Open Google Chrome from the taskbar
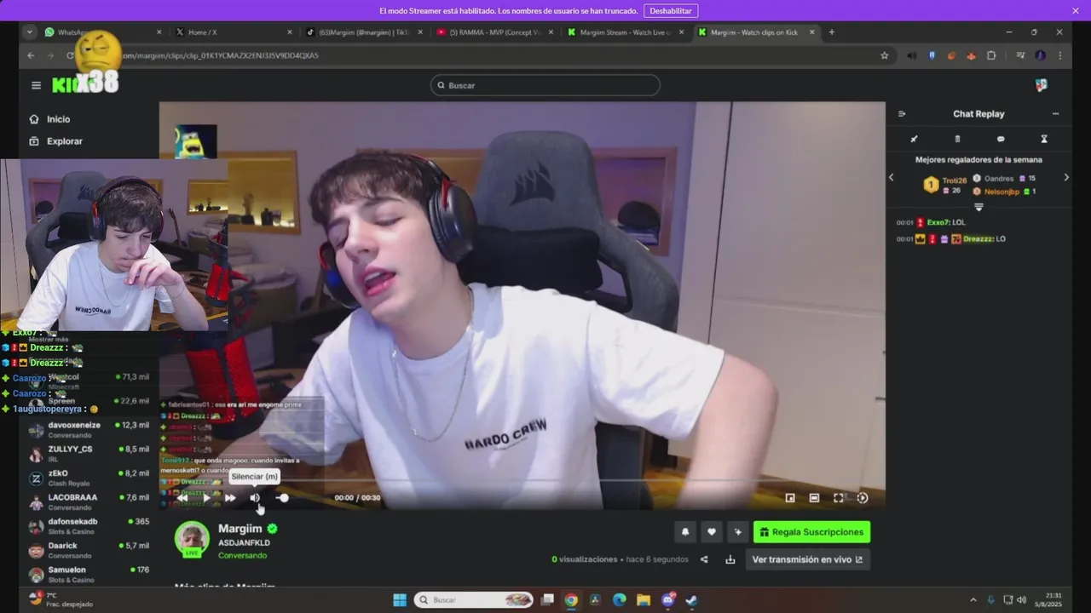This screenshot has width=1091, height=613. (571, 600)
